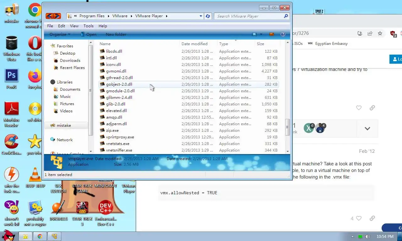Click the volume speaker tray icon
This screenshot has height=241, width=402.
click(x=368, y=236)
